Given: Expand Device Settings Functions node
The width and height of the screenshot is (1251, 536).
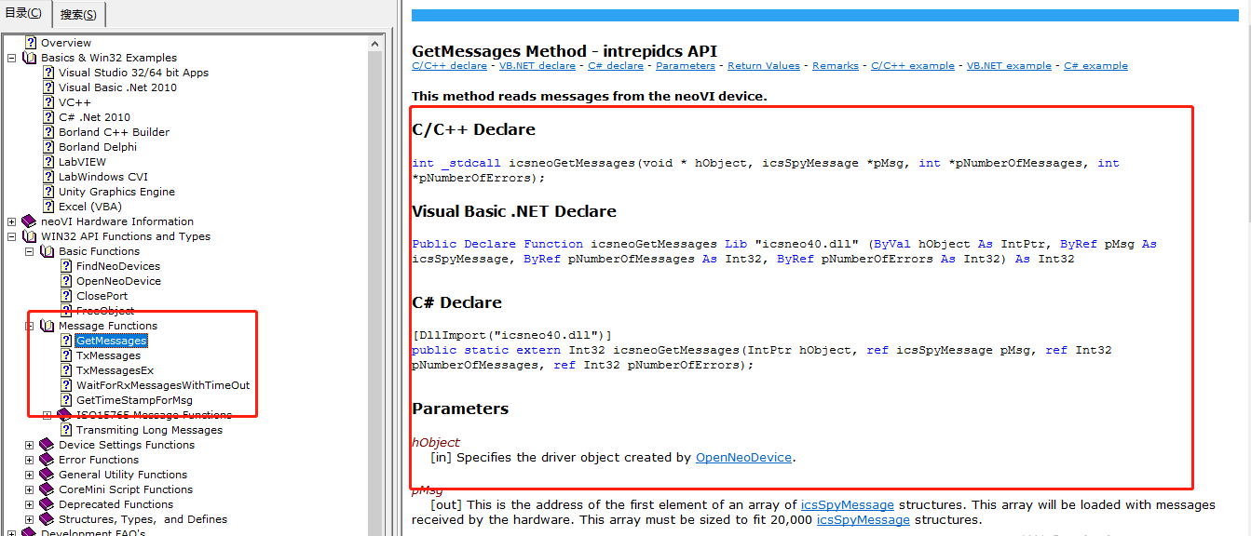Looking at the screenshot, I should (30, 445).
